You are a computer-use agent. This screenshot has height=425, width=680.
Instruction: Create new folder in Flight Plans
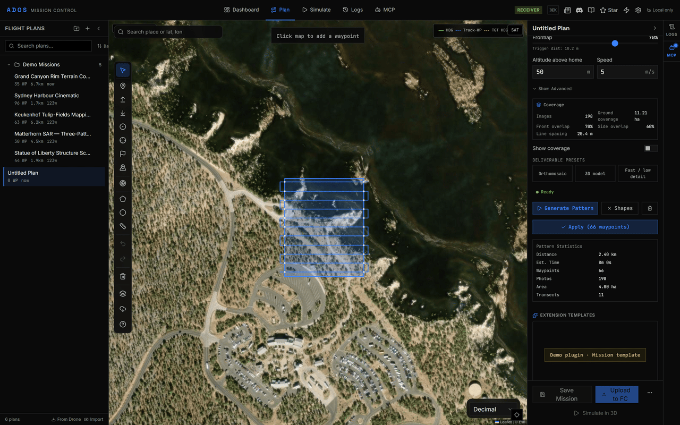click(76, 29)
